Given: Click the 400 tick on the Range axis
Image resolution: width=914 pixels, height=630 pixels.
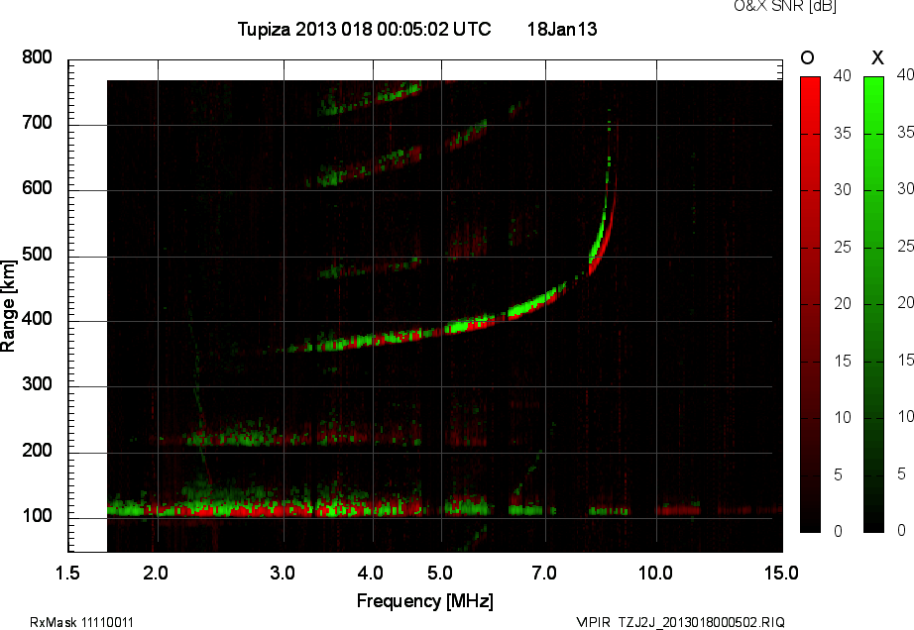Looking at the screenshot, I should [x=37, y=319].
